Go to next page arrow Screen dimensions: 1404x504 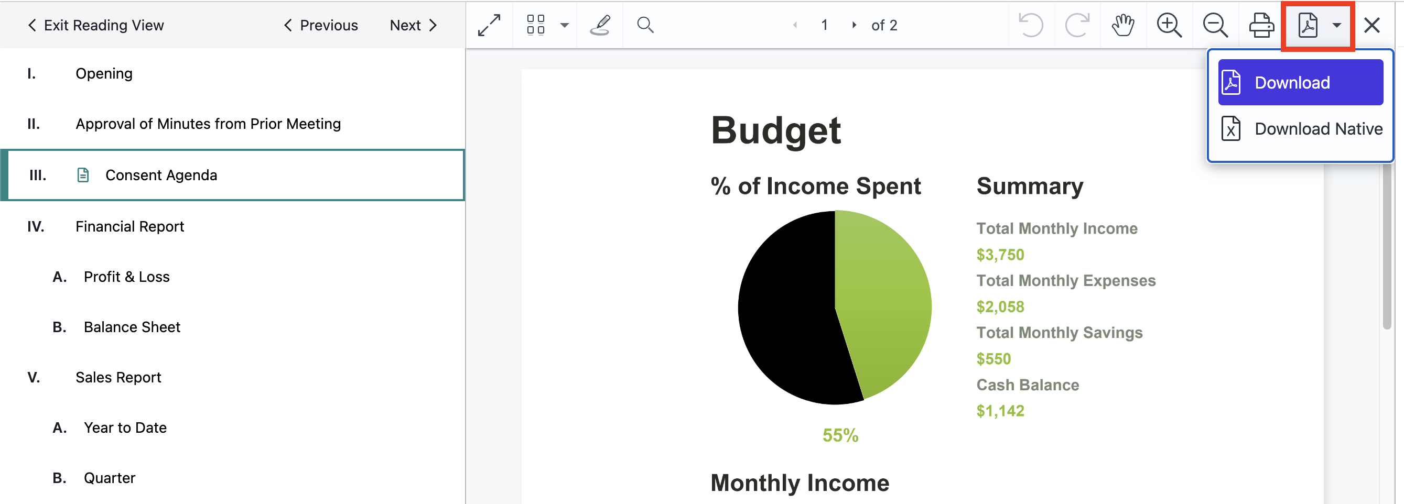[854, 25]
